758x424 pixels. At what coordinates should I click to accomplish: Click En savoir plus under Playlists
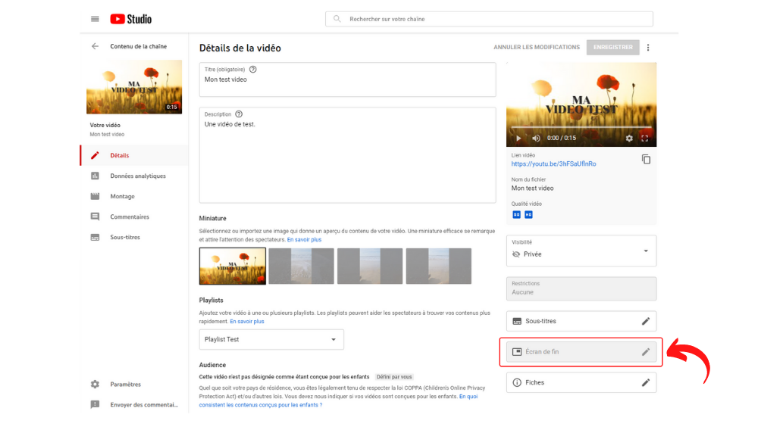point(247,321)
